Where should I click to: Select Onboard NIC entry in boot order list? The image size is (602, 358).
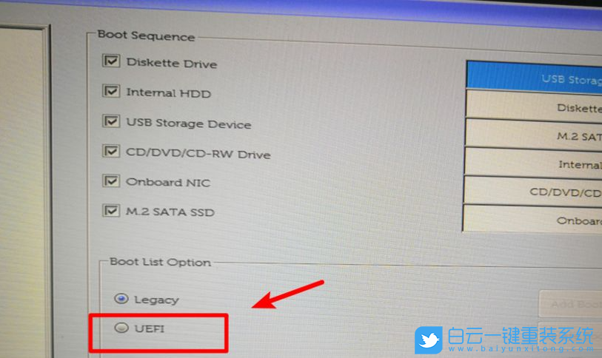(x=532, y=219)
